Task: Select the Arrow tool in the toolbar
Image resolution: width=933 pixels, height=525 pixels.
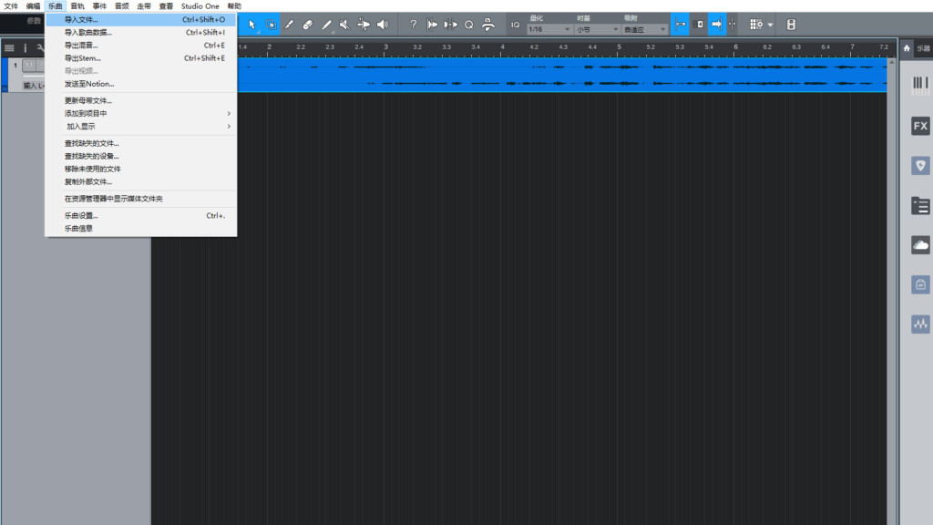Action: [x=252, y=25]
